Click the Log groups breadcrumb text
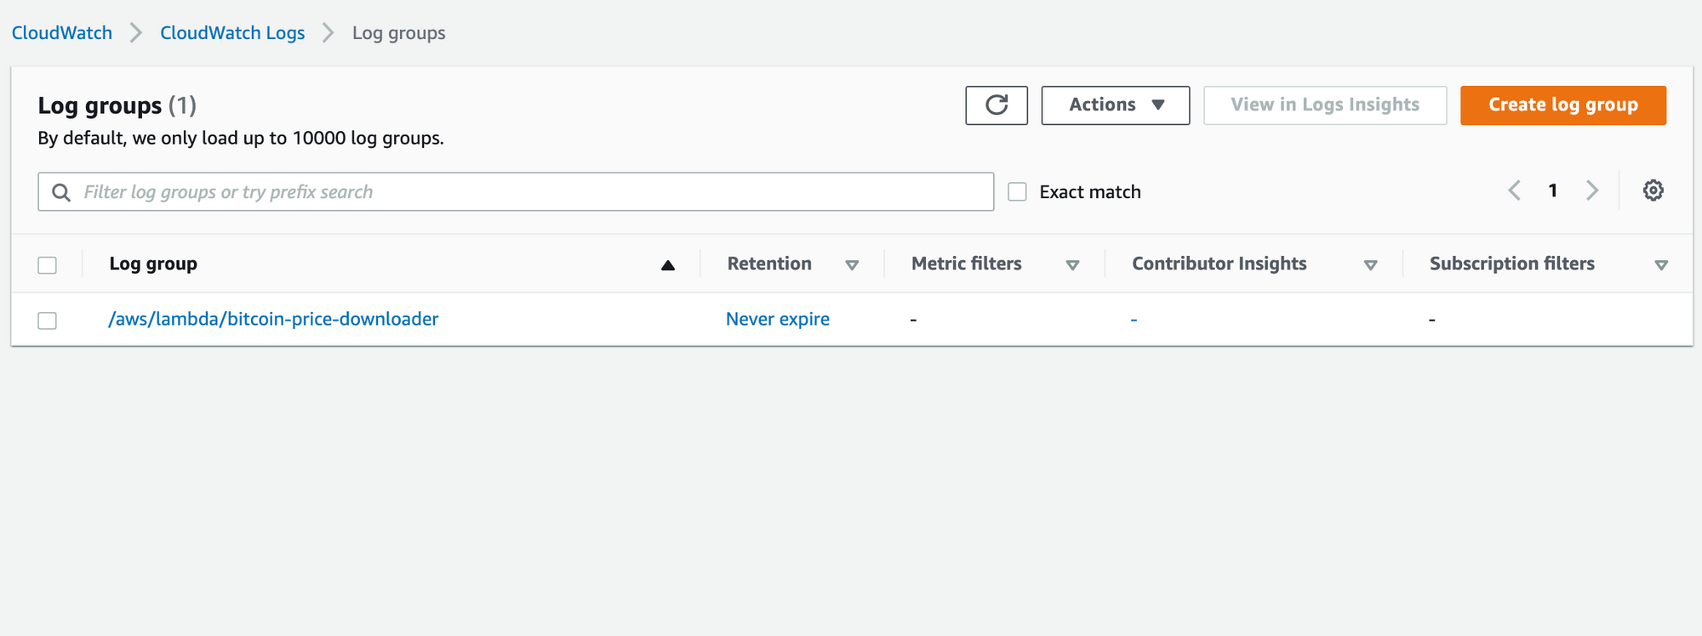 click(x=399, y=33)
